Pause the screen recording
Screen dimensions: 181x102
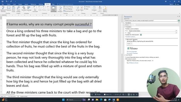[98, 94]
